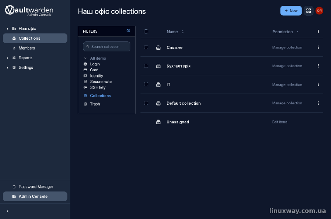Switch to Password Manager
Viewport: 331px width, 219px height.
point(35,187)
